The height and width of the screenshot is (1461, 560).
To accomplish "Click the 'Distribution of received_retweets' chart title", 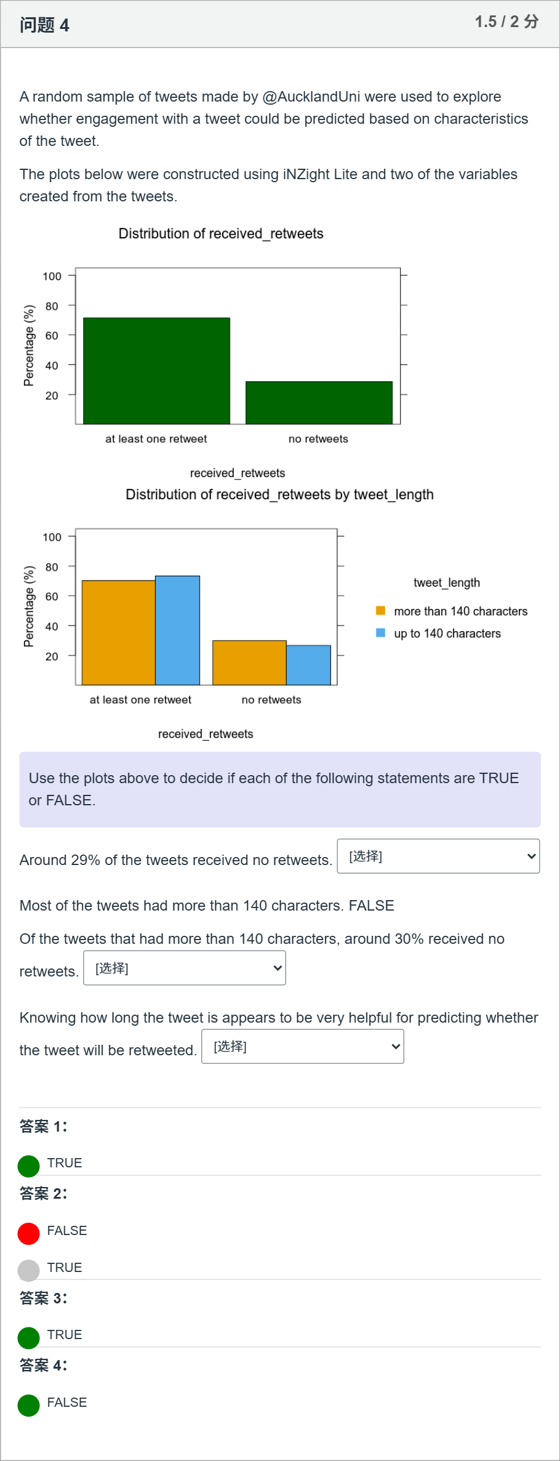I will 221,233.
